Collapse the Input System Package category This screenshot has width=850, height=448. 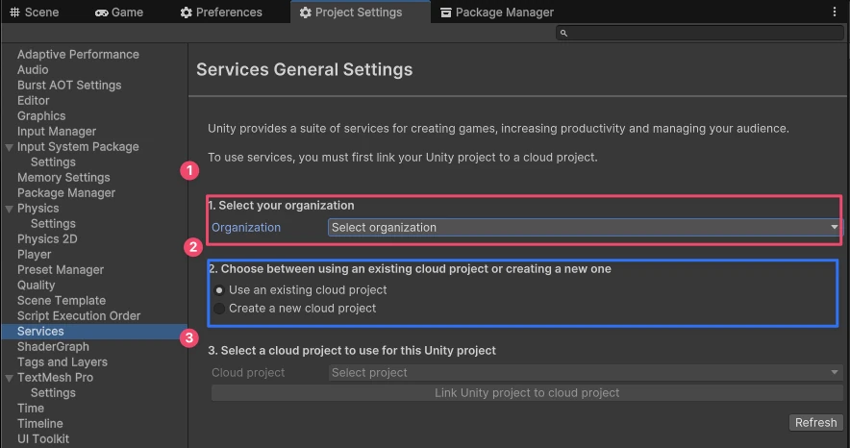click(10, 147)
